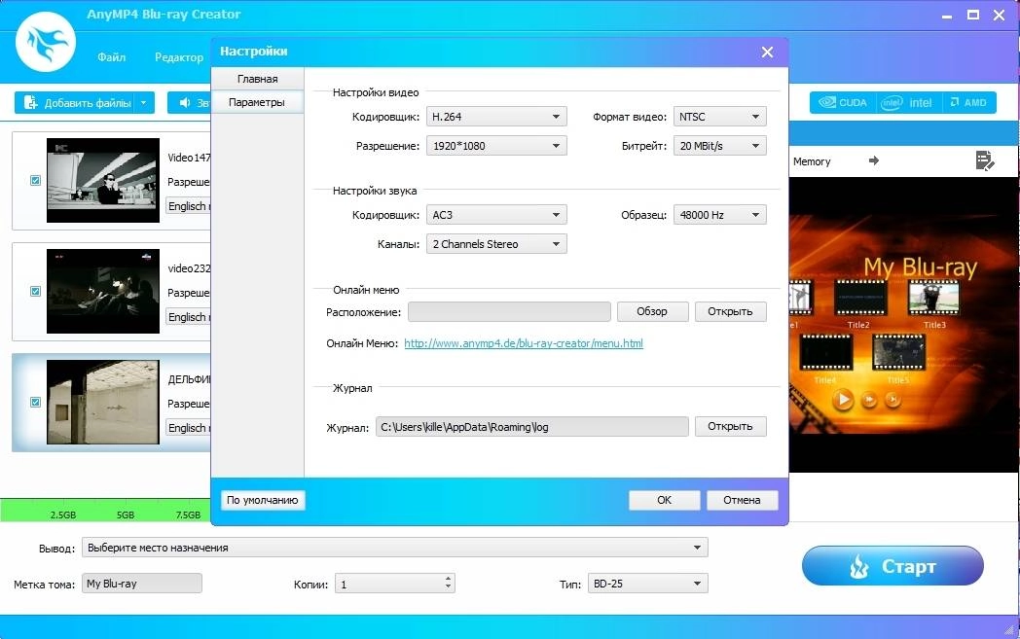Open the H.264 video encoder dropdown
This screenshot has height=639, width=1020.
click(496, 117)
